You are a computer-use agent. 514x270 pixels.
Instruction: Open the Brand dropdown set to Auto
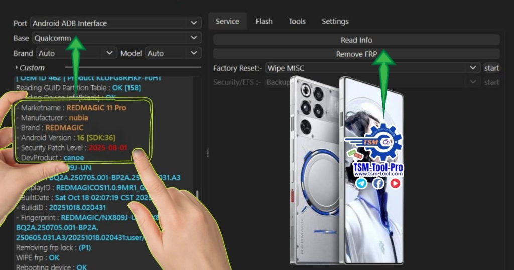pyautogui.click(x=76, y=53)
